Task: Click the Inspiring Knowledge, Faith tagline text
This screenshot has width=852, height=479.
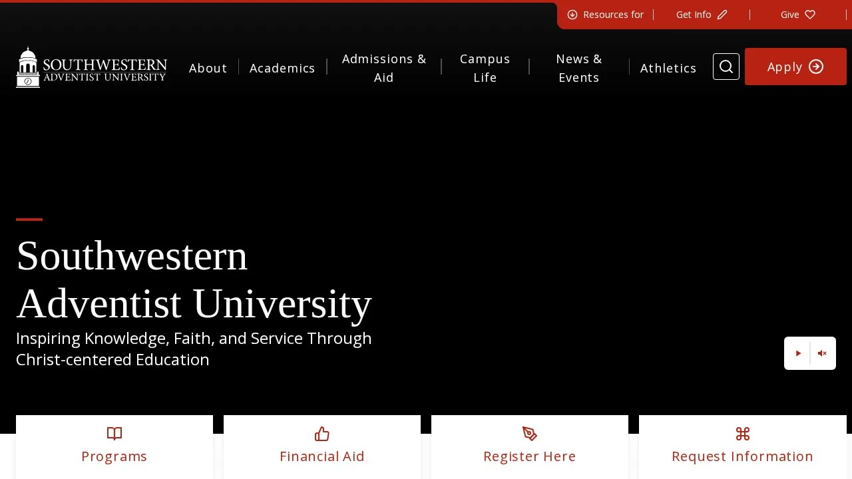Action: coord(194,349)
